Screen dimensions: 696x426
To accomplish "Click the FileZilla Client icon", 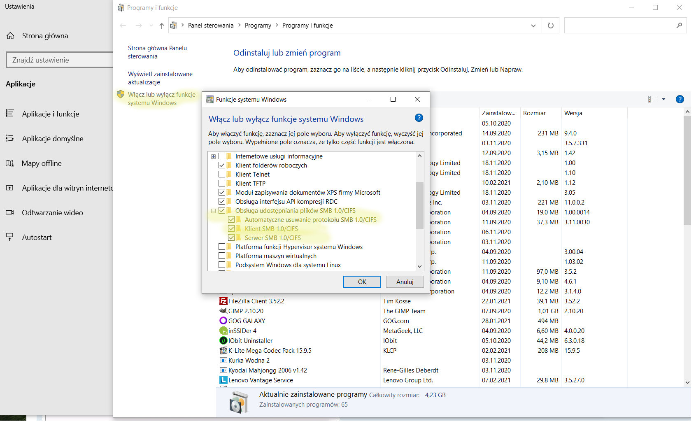I will 223,301.
